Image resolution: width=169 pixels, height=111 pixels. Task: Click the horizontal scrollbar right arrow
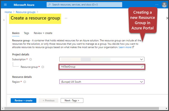click(x=166, y=108)
